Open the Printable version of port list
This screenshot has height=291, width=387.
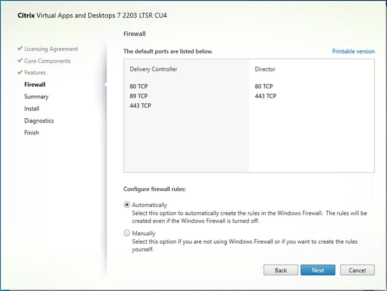pos(353,51)
